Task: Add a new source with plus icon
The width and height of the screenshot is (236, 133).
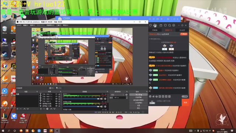Action: click(41, 109)
